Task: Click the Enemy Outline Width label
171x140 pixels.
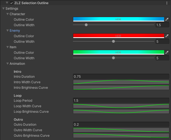Action: tap(24, 42)
